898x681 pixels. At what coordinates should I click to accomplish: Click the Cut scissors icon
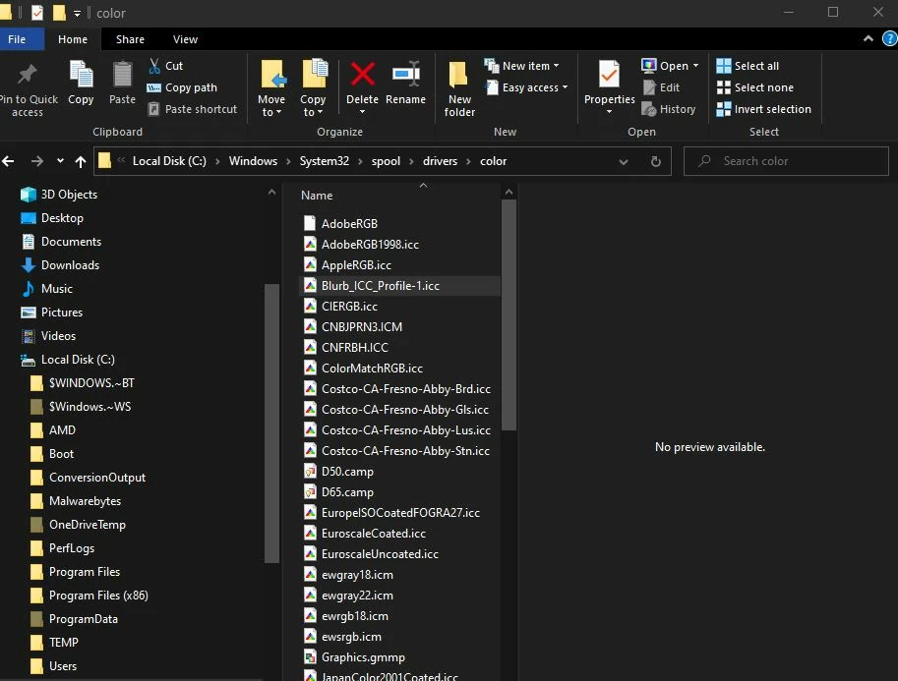154,66
